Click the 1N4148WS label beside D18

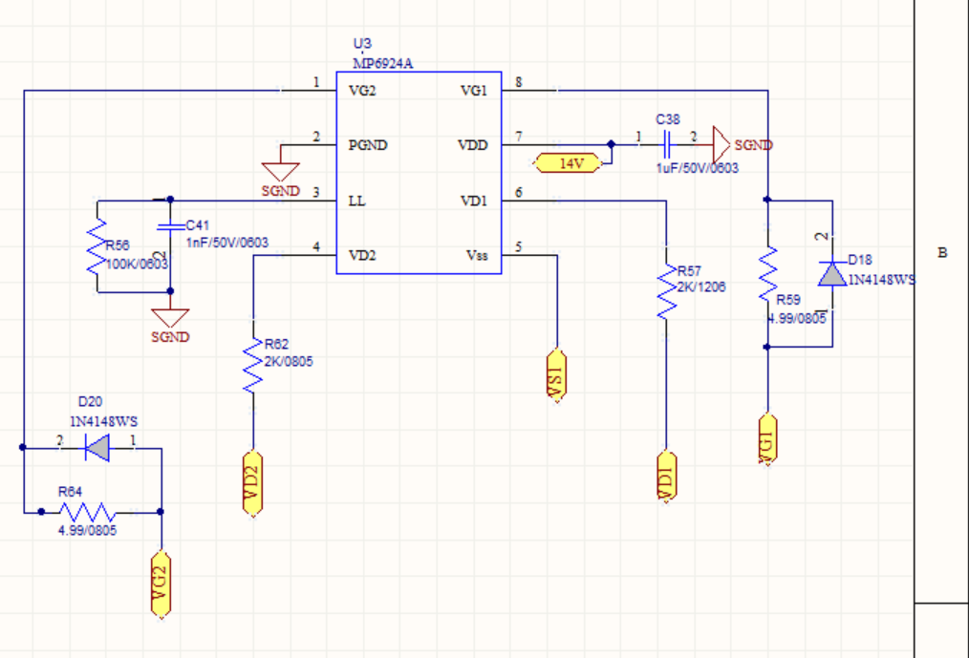coord(881,280)
